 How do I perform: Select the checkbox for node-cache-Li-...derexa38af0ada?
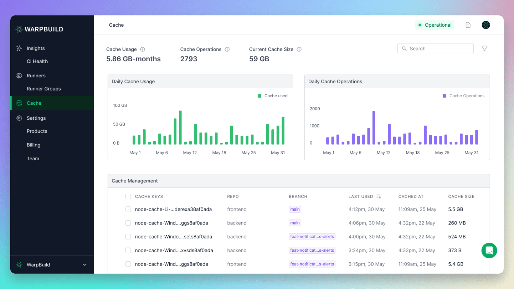coord(128,209)
